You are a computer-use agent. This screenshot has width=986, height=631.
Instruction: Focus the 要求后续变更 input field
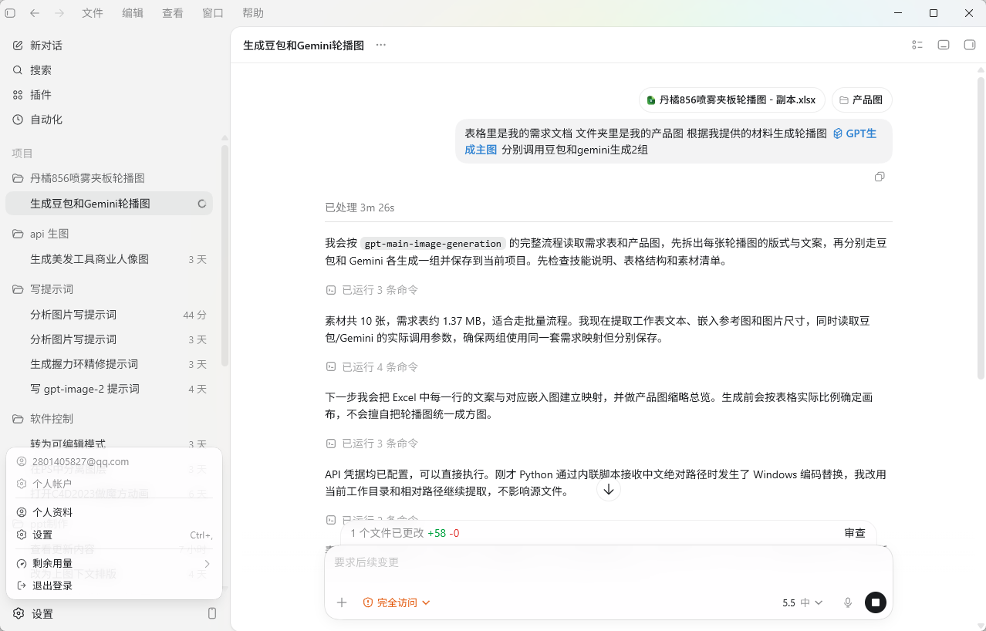pyautogui.click(x=609, y=562)
